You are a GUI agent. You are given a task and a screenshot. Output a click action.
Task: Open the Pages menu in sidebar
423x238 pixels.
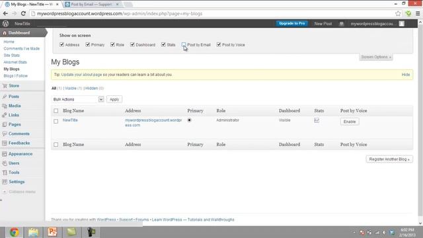pyautogui.click(x=15, y=124)
